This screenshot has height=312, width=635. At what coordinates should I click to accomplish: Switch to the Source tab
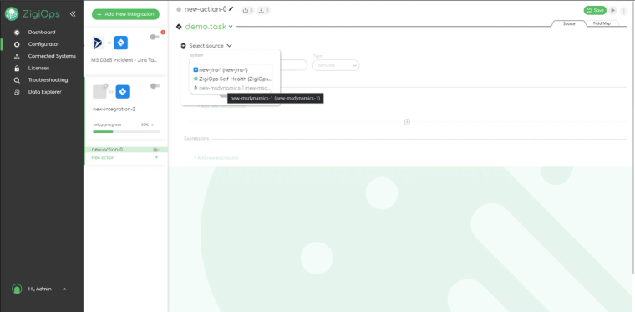click(569, 23)
